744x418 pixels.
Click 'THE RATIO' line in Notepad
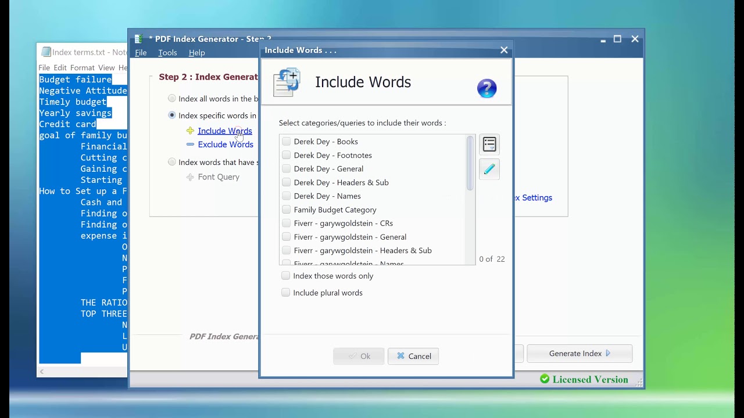(x=104, y=302)
